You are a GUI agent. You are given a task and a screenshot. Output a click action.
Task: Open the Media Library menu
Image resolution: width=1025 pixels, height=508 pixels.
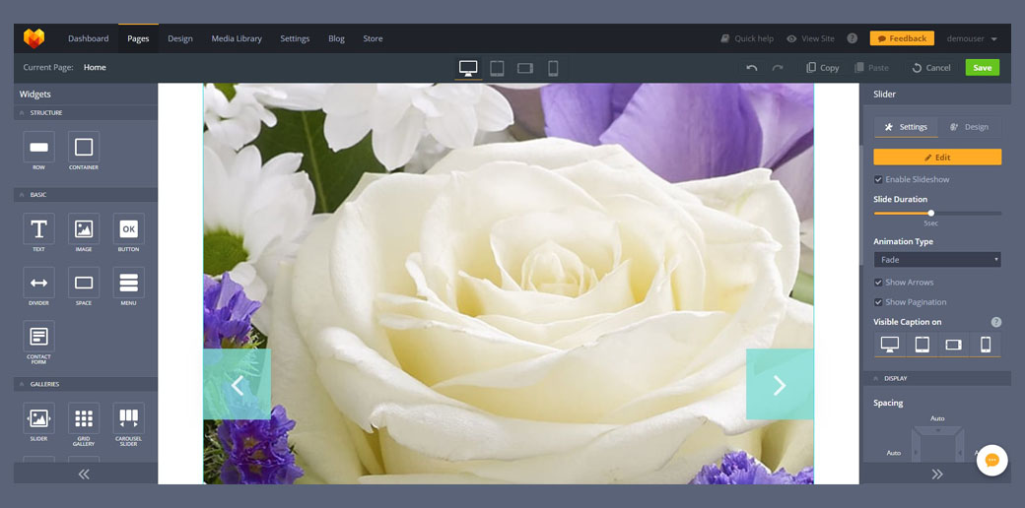[237, 38]
